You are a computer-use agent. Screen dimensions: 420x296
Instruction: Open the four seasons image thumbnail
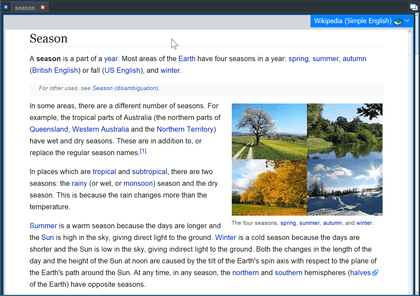(x=307, y=159)
